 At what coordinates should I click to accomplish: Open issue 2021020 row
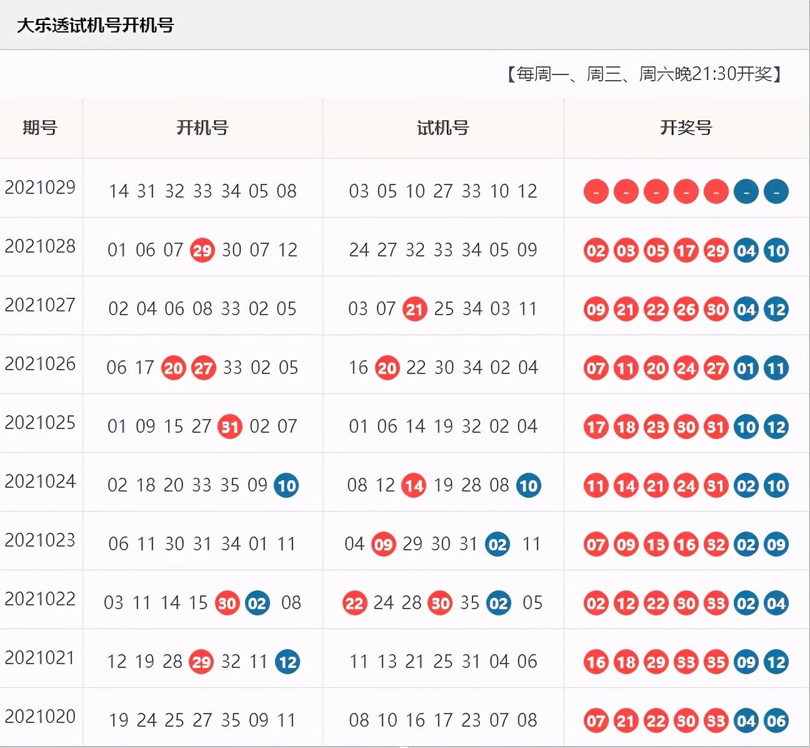pos(405,717)
